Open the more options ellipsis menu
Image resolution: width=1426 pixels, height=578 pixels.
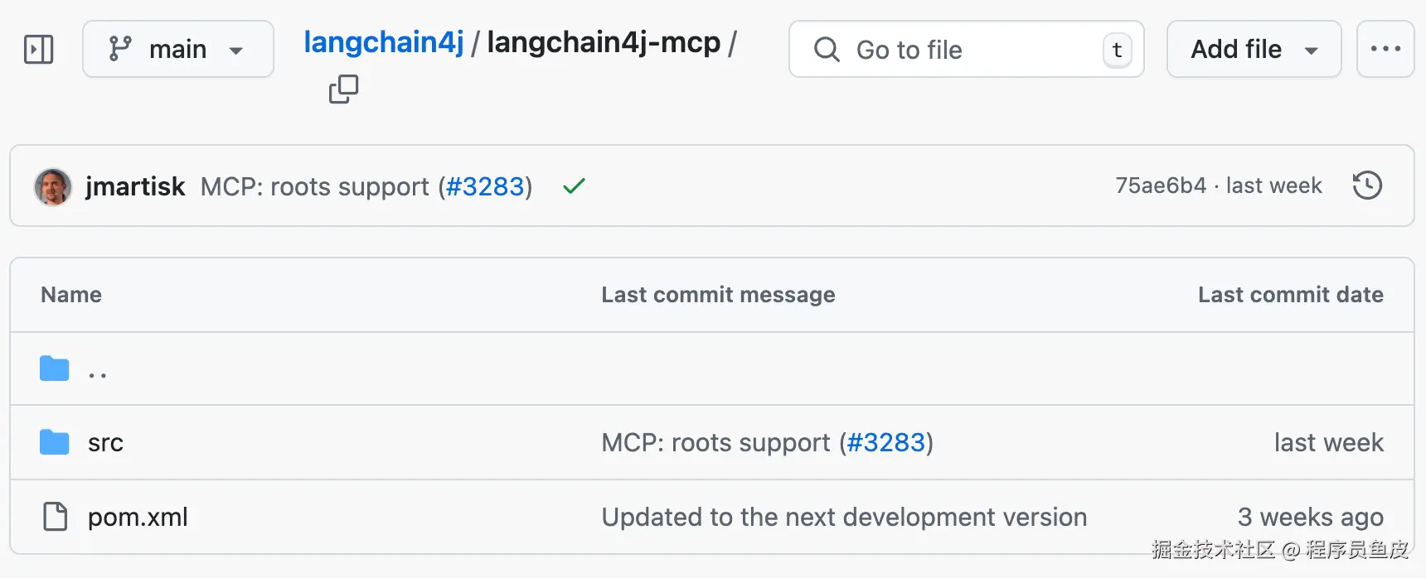pyautogui.click(x=1385, y=50)
